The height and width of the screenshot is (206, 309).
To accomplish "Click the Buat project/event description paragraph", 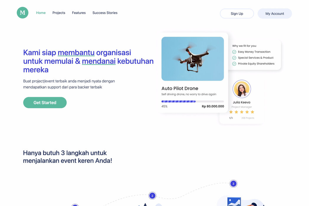I will point(69,84).
